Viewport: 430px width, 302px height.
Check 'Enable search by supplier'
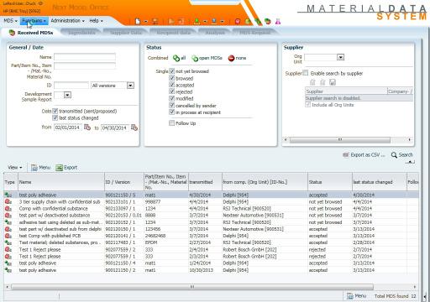click(306, 73)
